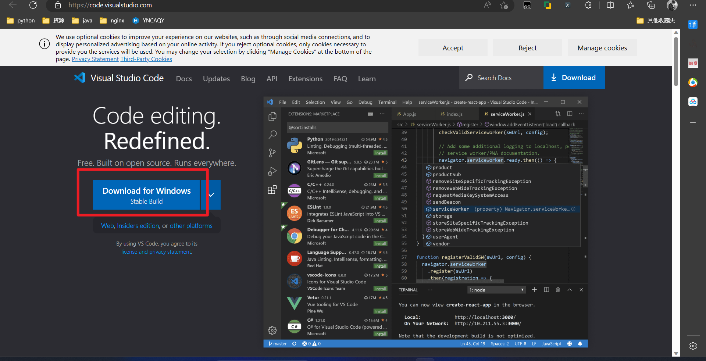The image size is (706, 361).
Task: Open the Docs navigation item
Action: pyautogui.click(x=184, y=79)
